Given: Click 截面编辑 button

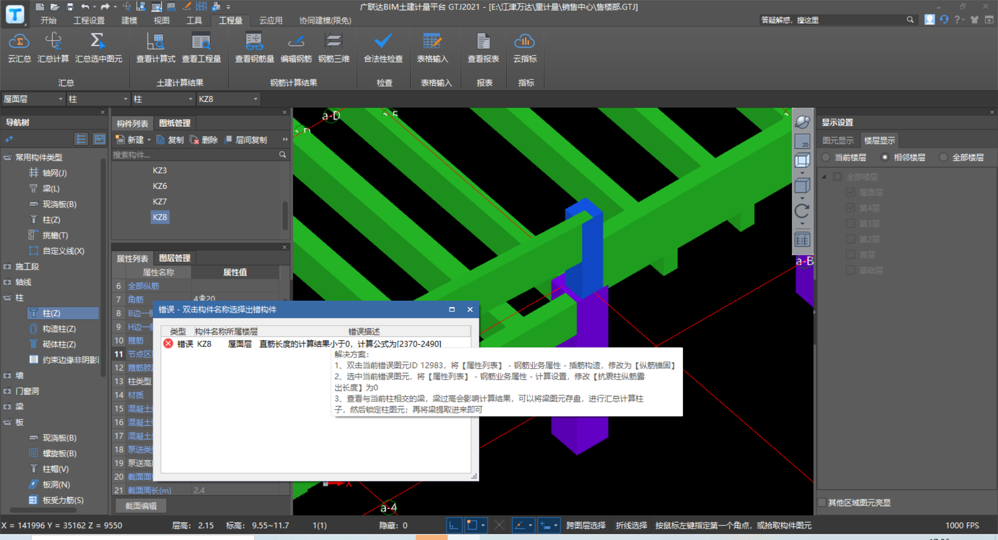Looking at the screenshot, I should 140,506.
